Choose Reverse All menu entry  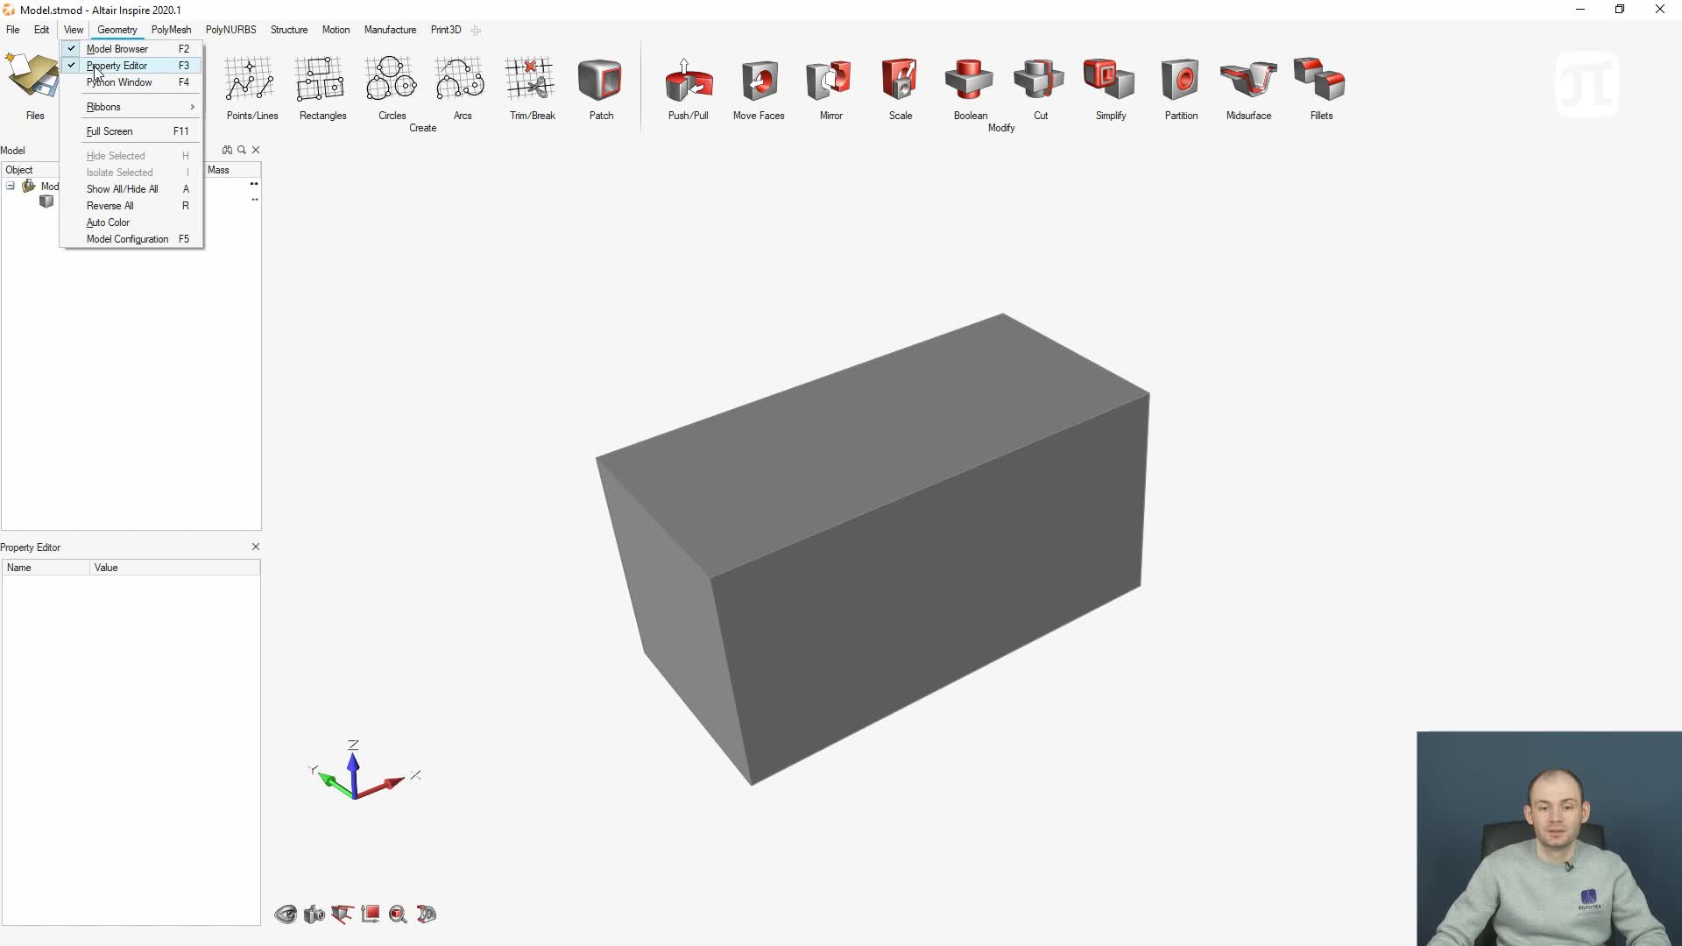tap(131, 206)
